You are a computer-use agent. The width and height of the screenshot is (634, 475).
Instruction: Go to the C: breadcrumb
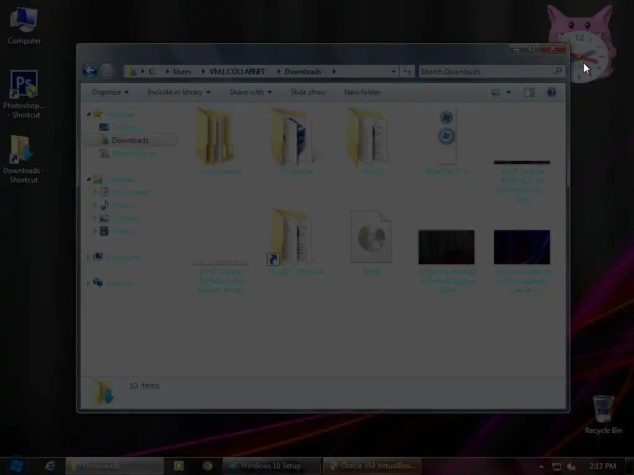pyautogui.click(x=152, y=72)
